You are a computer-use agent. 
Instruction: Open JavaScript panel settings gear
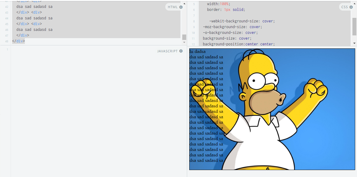pyautogui.click(x=181, y=51)
